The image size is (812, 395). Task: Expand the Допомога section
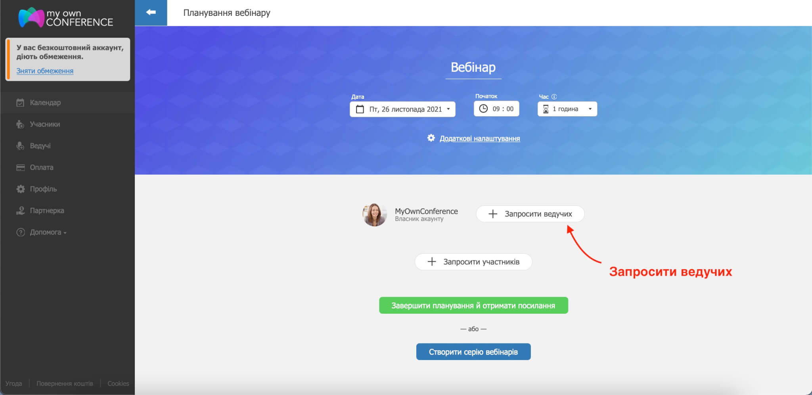pos(47,232)
